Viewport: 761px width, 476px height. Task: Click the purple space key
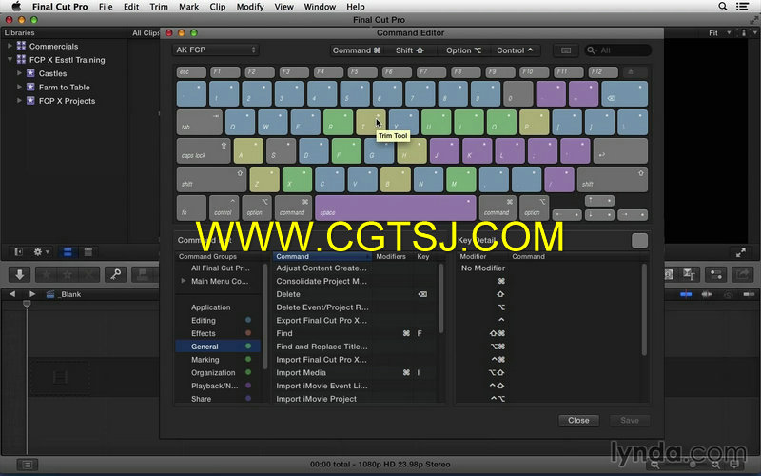(395, 208)
